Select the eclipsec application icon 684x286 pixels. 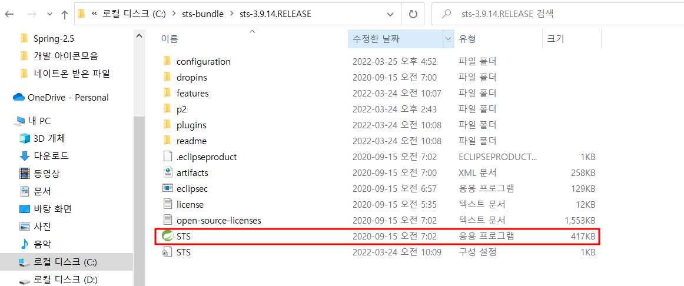click(168, 188)
